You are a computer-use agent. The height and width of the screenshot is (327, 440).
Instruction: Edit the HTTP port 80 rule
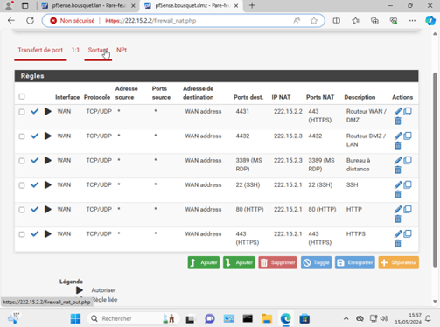click(x=398, y=209)
